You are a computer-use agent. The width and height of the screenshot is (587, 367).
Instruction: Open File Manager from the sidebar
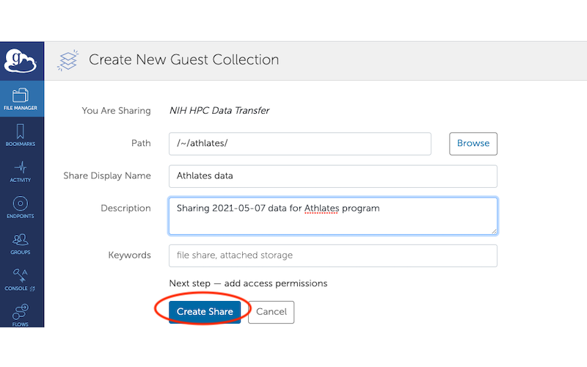pos(21,98)
